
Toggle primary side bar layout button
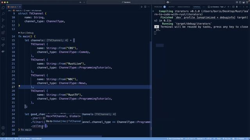click(240, 2)
